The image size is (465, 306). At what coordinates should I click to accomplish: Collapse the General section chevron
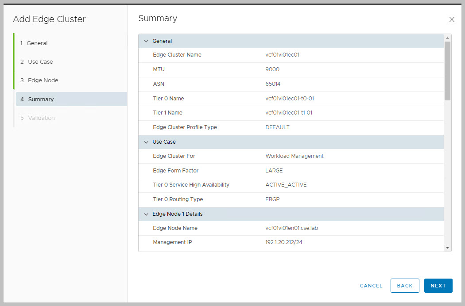[146, 41]
